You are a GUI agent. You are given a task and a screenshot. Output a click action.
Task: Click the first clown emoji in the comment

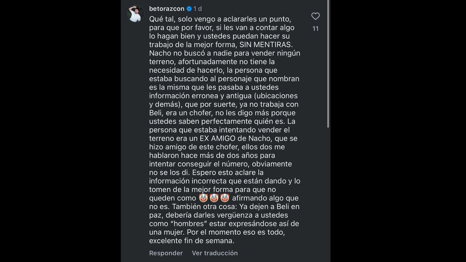coord(203,198)
